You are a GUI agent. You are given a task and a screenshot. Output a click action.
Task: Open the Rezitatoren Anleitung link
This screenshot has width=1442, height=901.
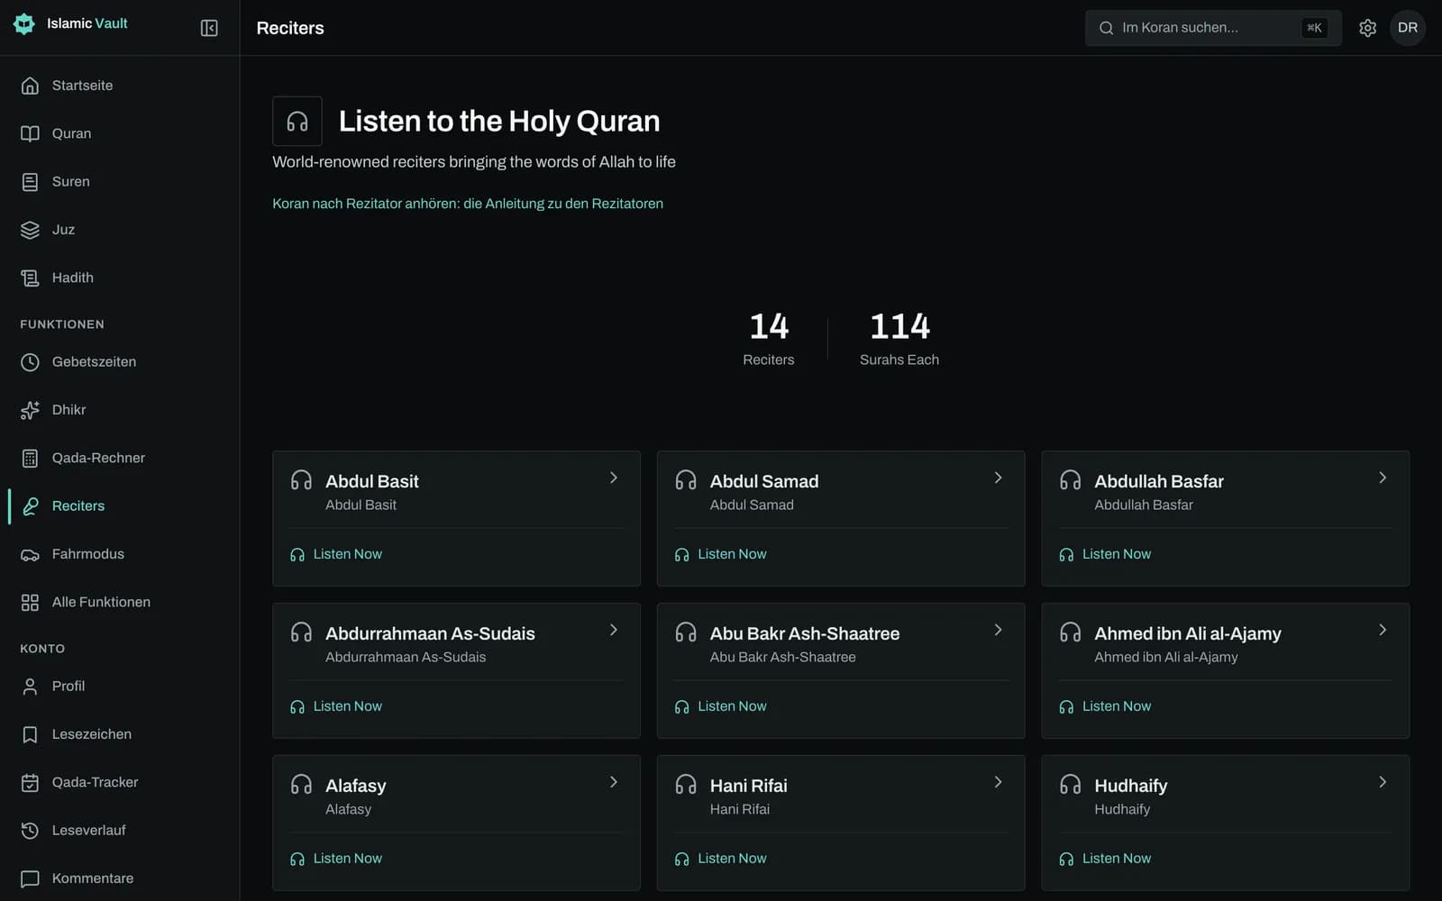468,204
